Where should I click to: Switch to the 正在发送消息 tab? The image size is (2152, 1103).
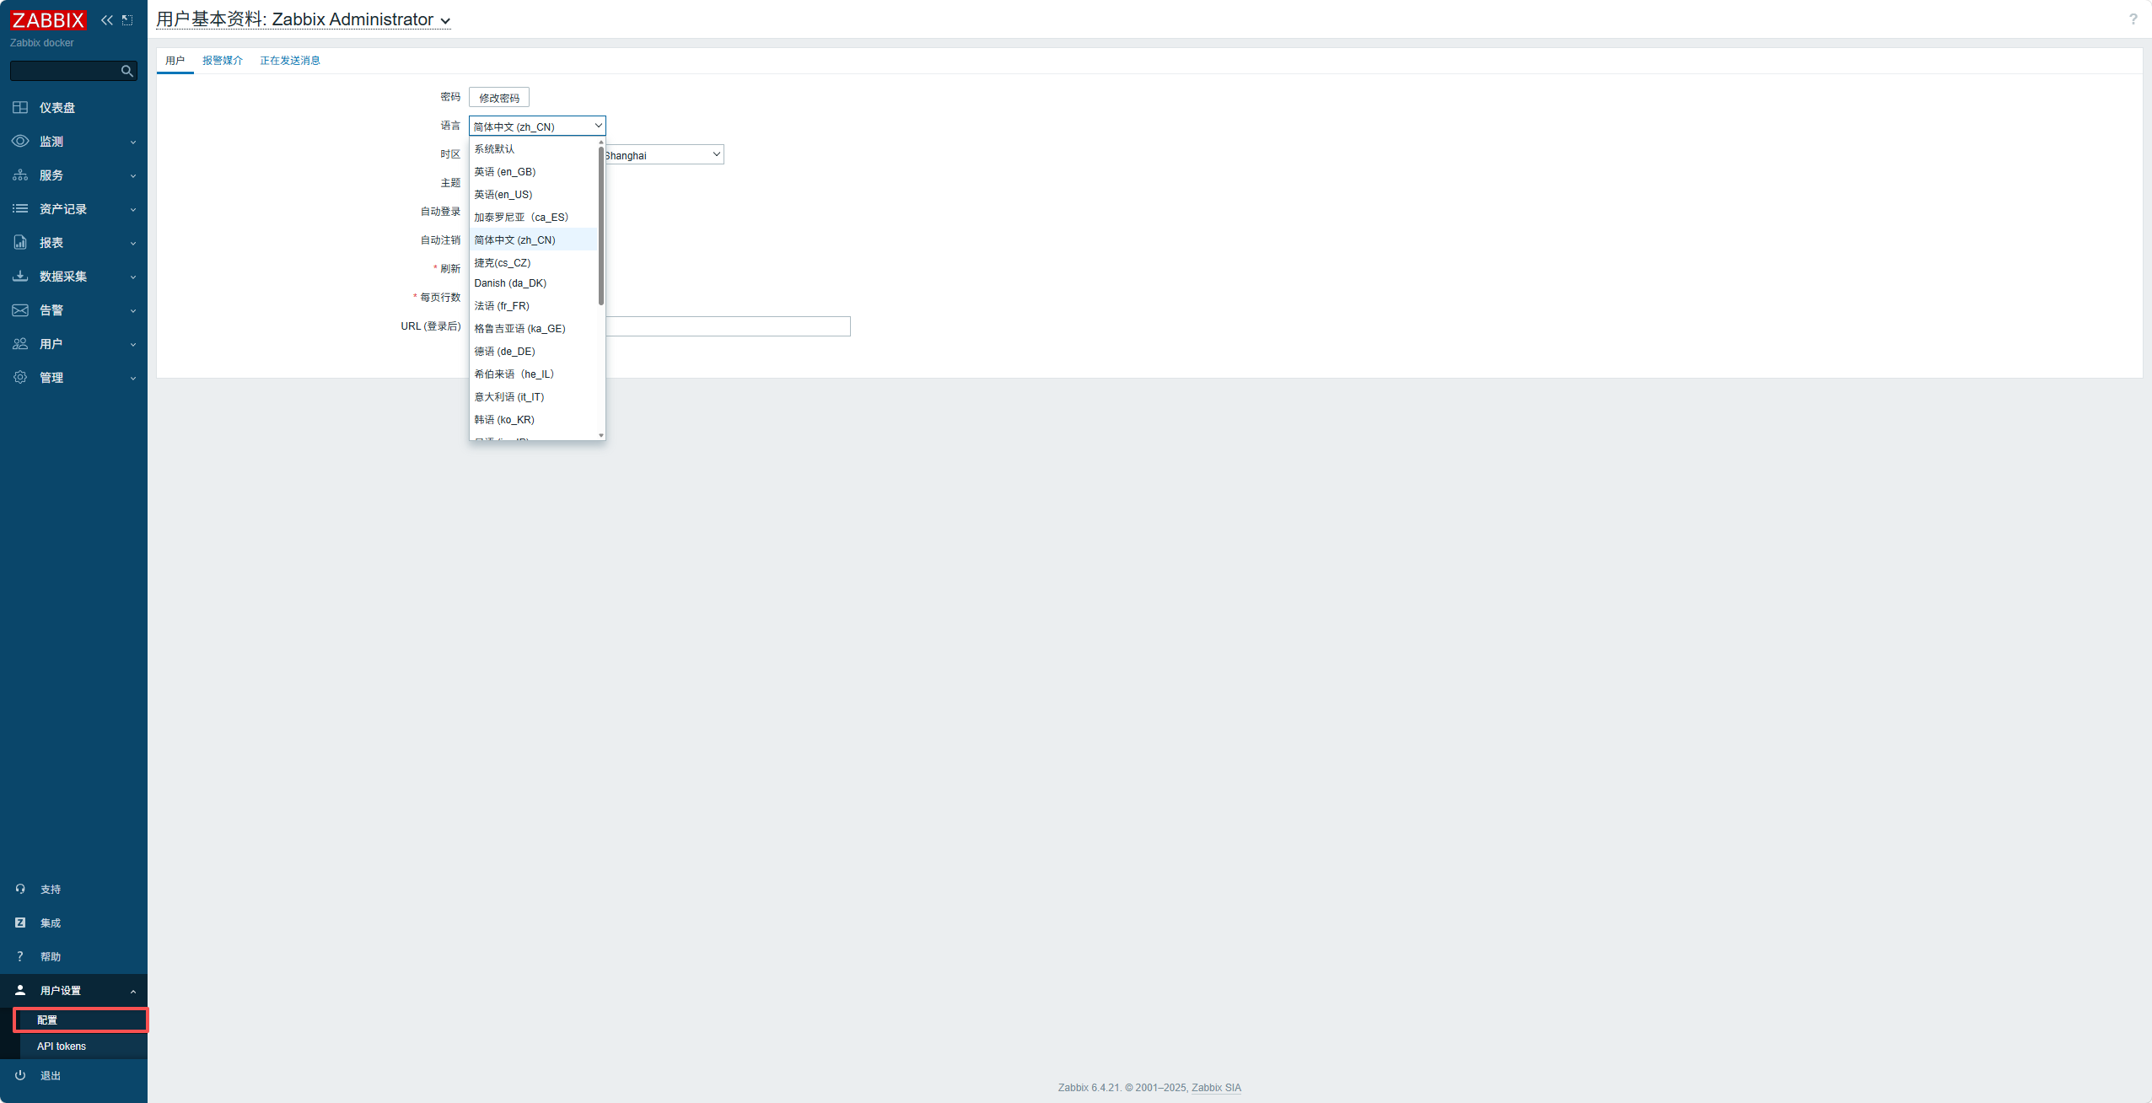click(x=290, y=60)
